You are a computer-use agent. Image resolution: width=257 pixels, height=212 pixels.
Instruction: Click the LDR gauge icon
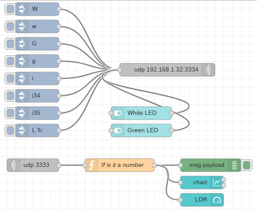click(217, 200)
